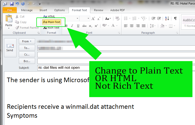Image resolution: width=195 pixels, height=125 pixels.
Task: Send the email message
Action: coord(10,48)
